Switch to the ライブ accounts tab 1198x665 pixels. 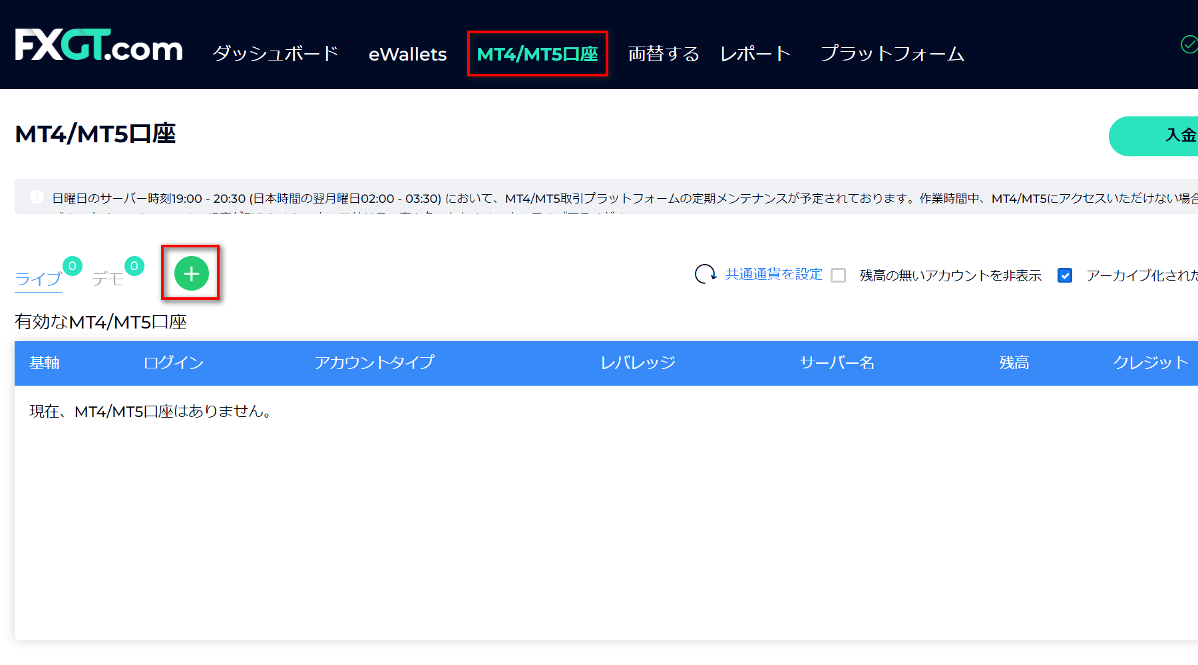(x=39, y=279)
